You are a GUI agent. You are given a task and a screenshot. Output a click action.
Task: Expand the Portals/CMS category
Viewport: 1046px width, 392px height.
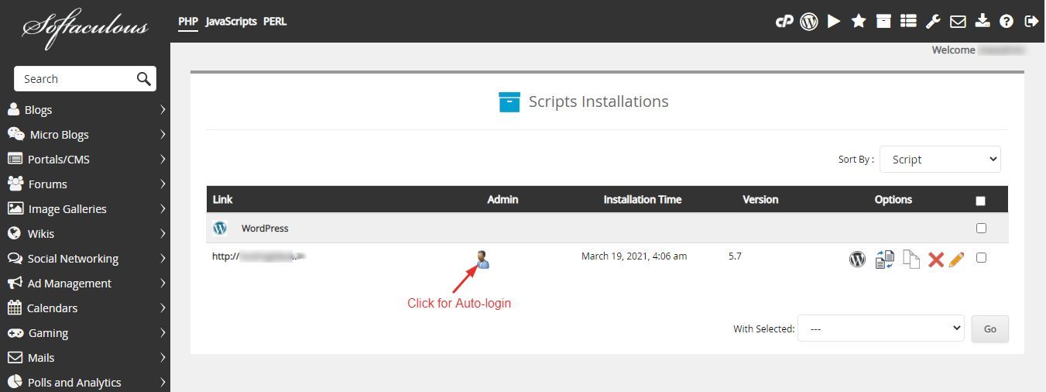(85, 160)
